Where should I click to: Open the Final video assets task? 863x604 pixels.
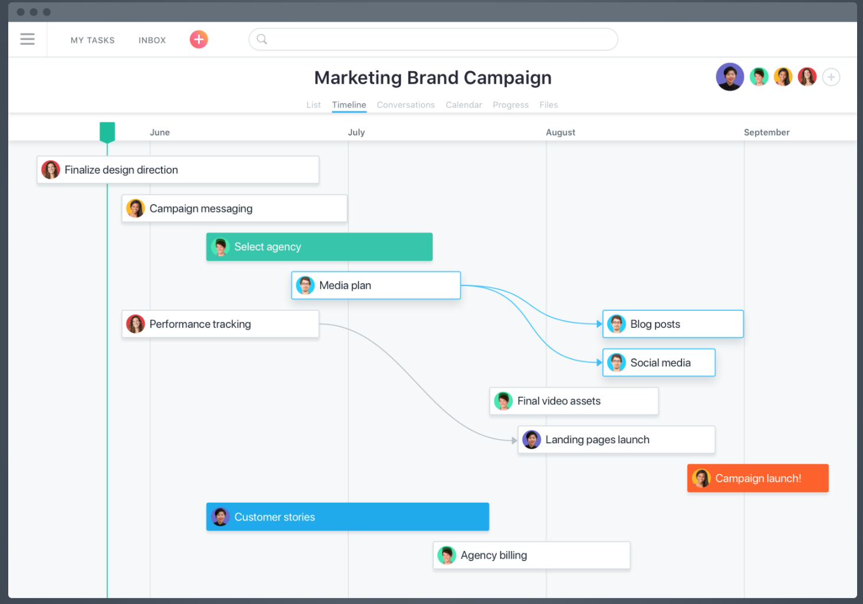(x=574, y=401)
